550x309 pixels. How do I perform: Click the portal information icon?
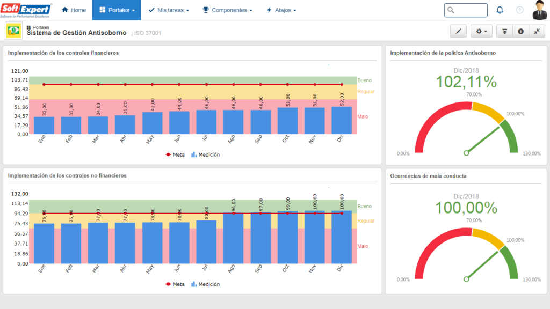520,31
